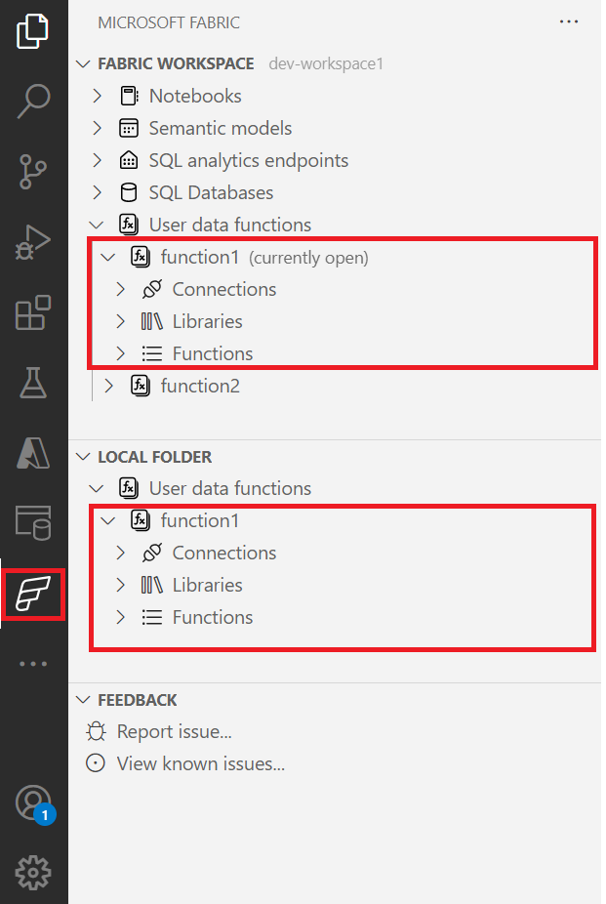This screenshot has height=904, width=606.
Task: Open the Accounts icon with notification badge
Action: tap(34, 803)
